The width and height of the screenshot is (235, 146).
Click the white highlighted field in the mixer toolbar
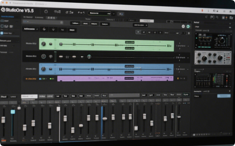coord(29,96)
